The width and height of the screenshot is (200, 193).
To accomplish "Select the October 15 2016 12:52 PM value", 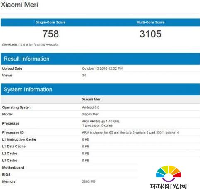I will click(x=102, y=68).
